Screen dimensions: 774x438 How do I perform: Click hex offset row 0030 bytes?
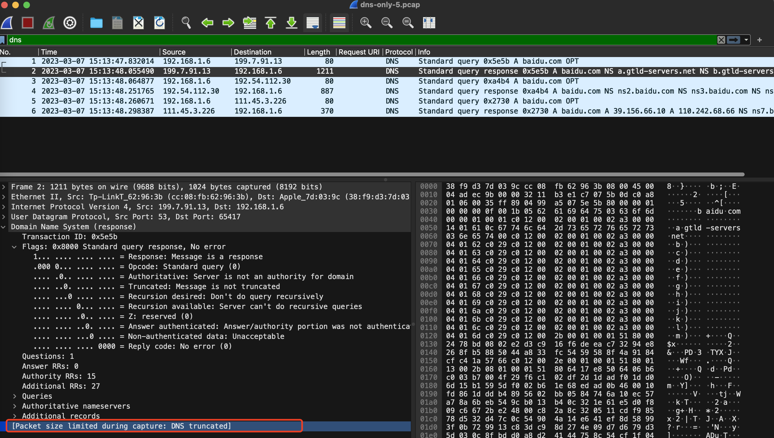550,211
